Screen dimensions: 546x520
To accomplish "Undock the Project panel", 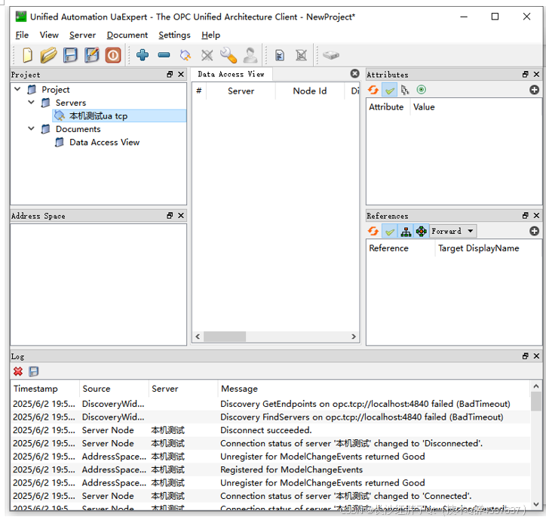I will (170, 74).
